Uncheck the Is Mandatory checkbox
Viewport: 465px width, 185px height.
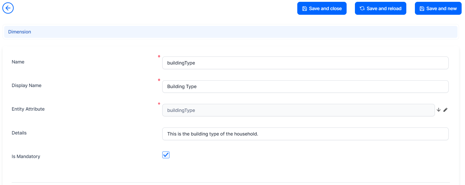166,155
